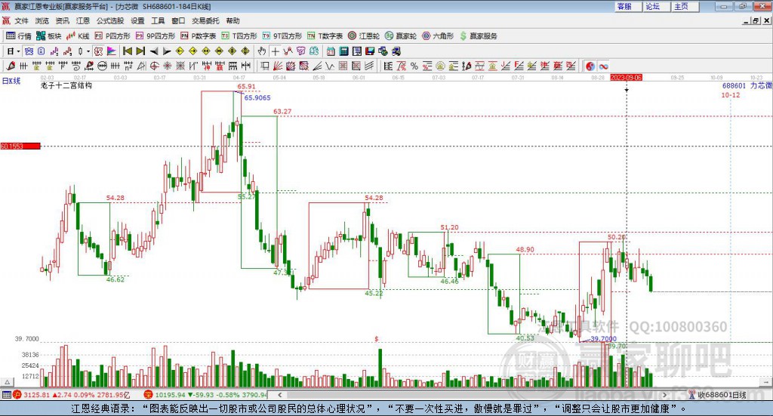Open the T四方形 tool
The width and height of the screenshot is (773, 416).
[x=239, y=36]
